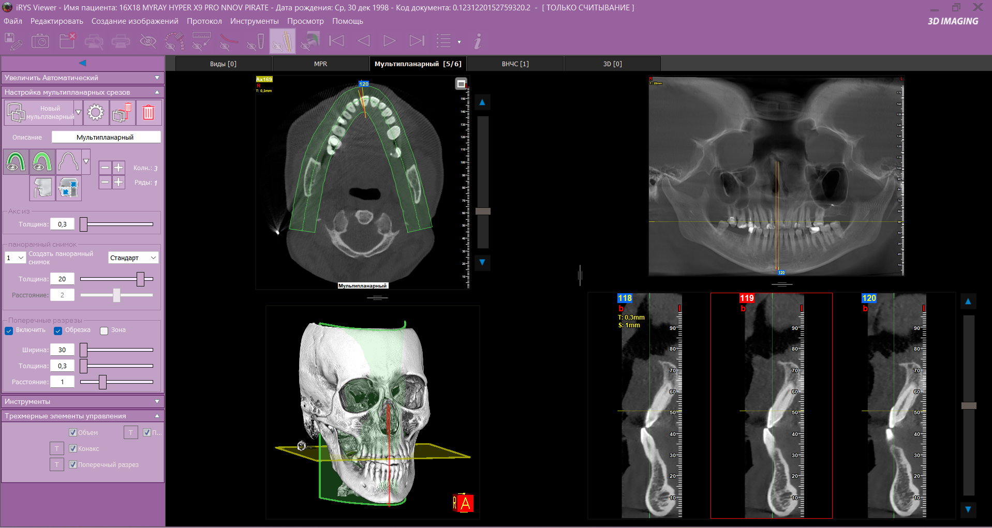Expand the Увеличить Автоматический section
This screenshot has width=992, height=528.
click(x=83, y=78)
